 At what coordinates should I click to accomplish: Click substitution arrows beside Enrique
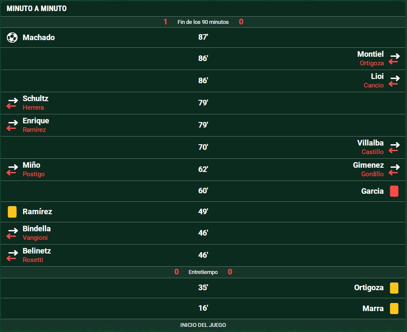pos(12,125)
